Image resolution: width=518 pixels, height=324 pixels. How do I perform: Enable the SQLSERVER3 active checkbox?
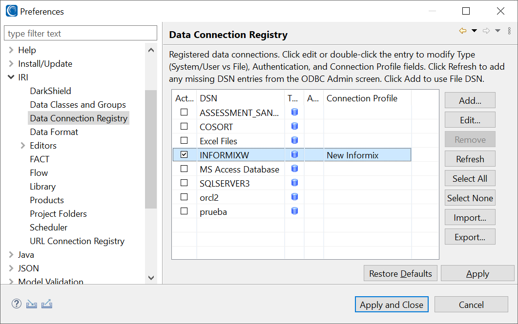pyautogui.click(x=184, y=183)
